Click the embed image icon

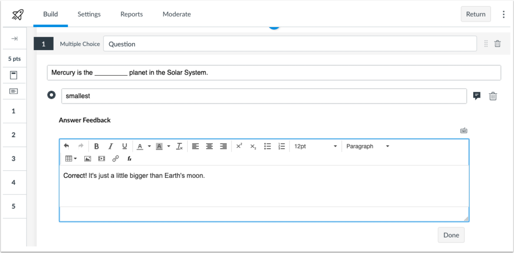(87, 158)
